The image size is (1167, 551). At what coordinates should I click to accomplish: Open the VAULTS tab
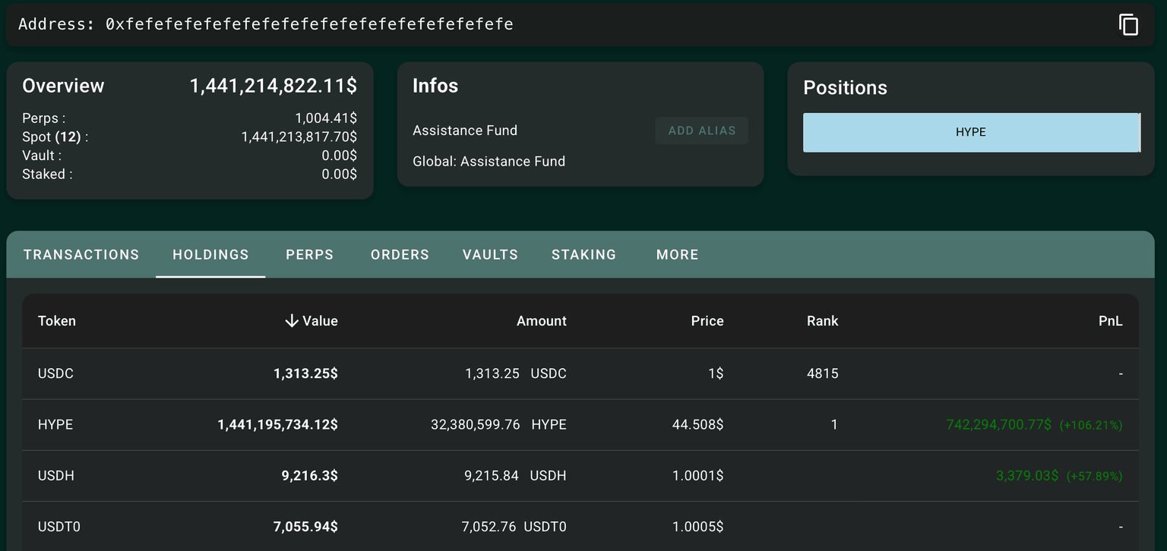[490, 255]
